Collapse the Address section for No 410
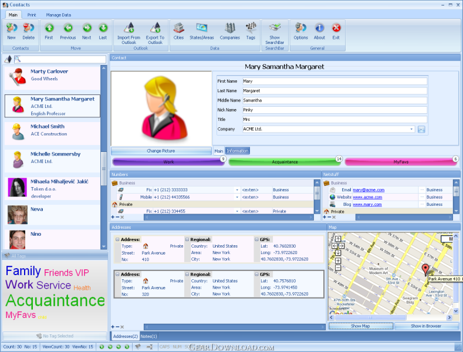Screen dimensions: 463x352 click(x=117, y=239)
